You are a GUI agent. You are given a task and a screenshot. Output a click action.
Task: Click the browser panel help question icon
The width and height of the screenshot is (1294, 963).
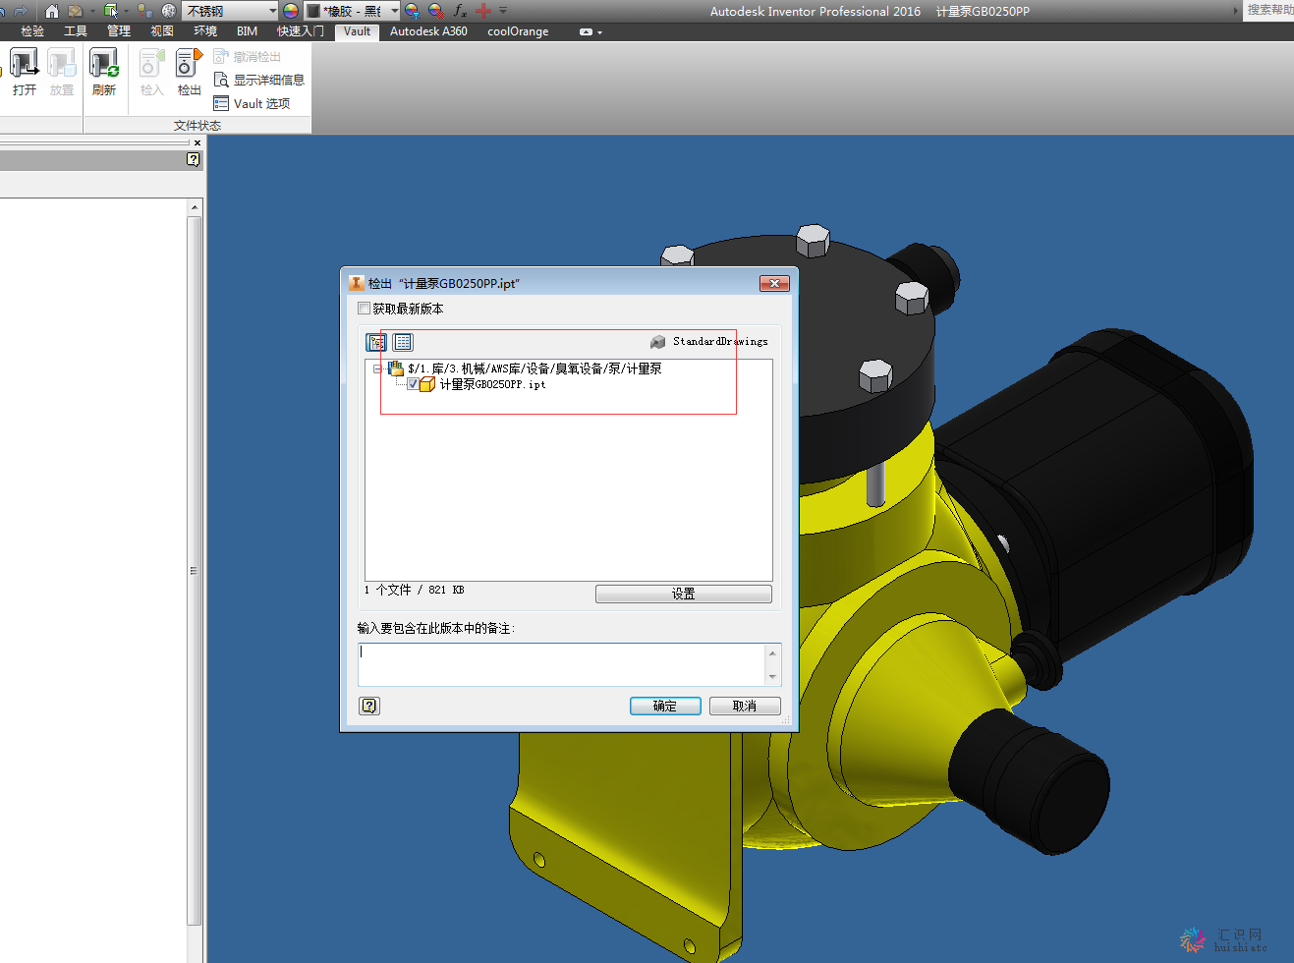194,159
